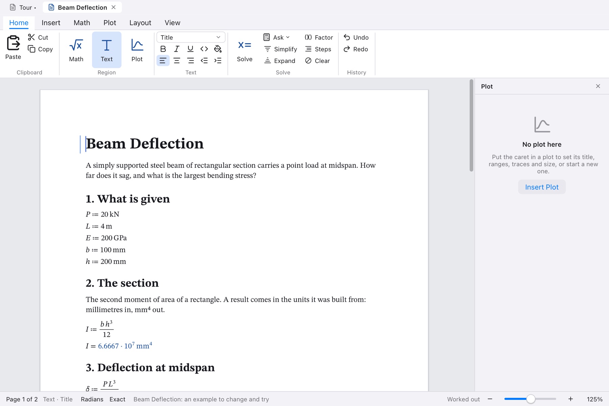The height and width of the screenshot is (406, 609).
Task: Switch to the Layout ribbon tab
Action: [x=140, y=23]
